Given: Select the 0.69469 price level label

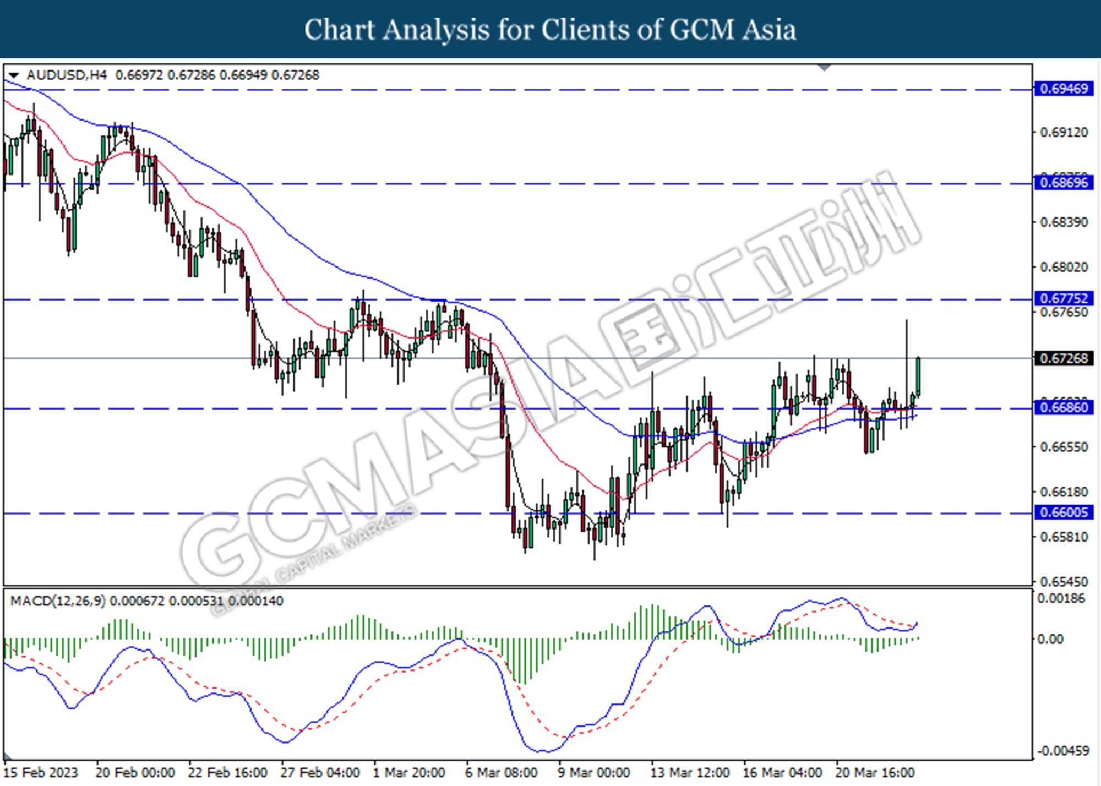Looking at the screenshot, I should (1064, 89).
